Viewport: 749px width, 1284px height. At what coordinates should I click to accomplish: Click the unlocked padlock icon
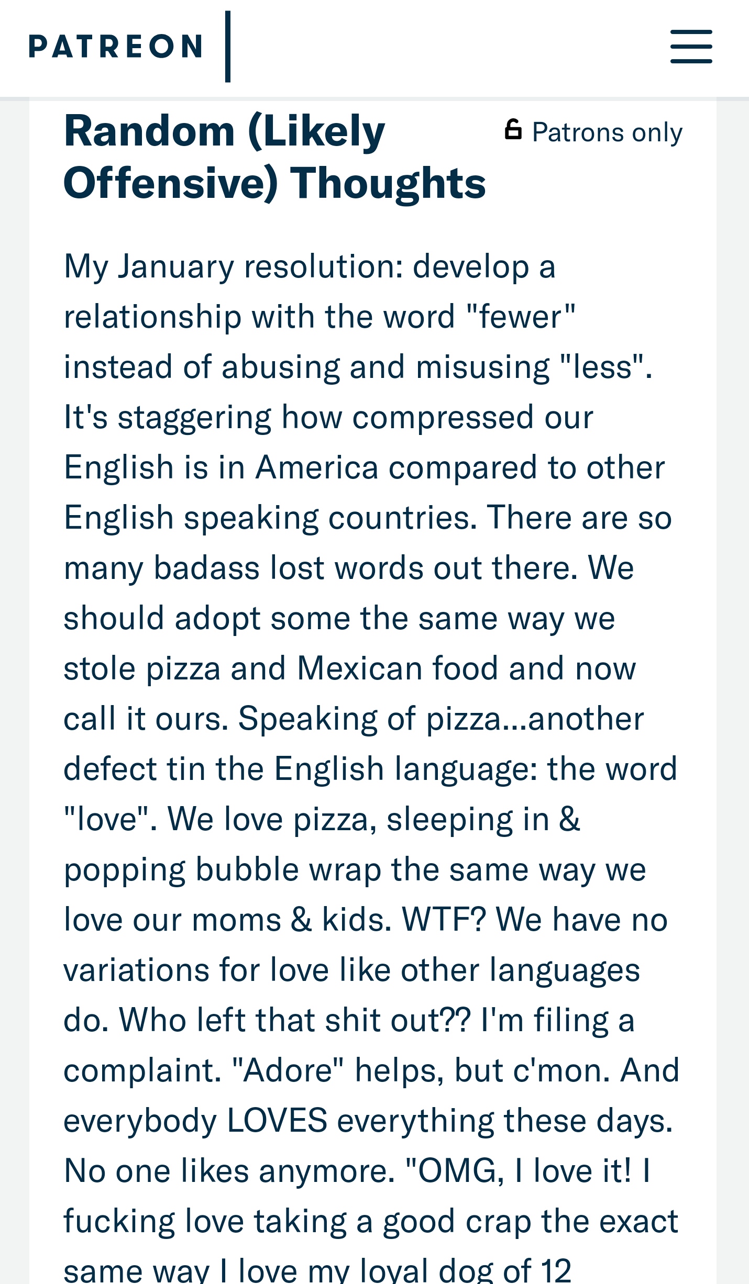[x=513, y=130]
